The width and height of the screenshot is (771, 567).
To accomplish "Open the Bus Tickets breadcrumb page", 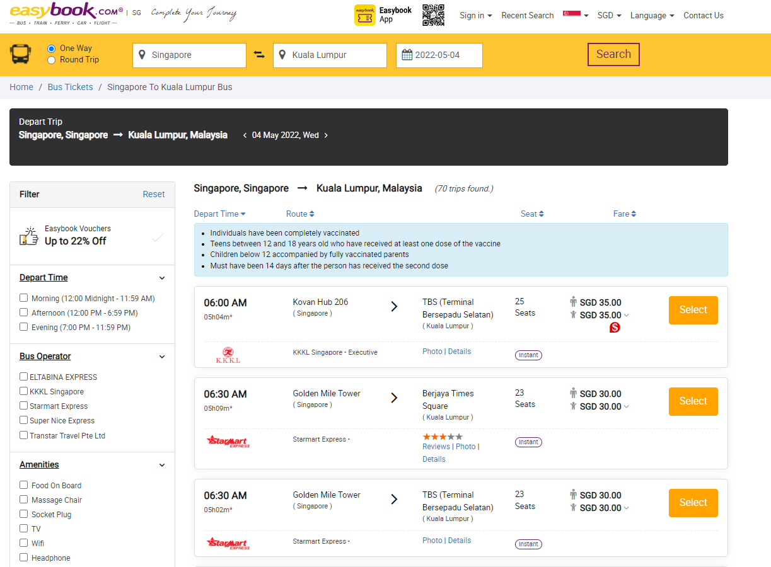I will pyautogui.click(x=70, y=86).
